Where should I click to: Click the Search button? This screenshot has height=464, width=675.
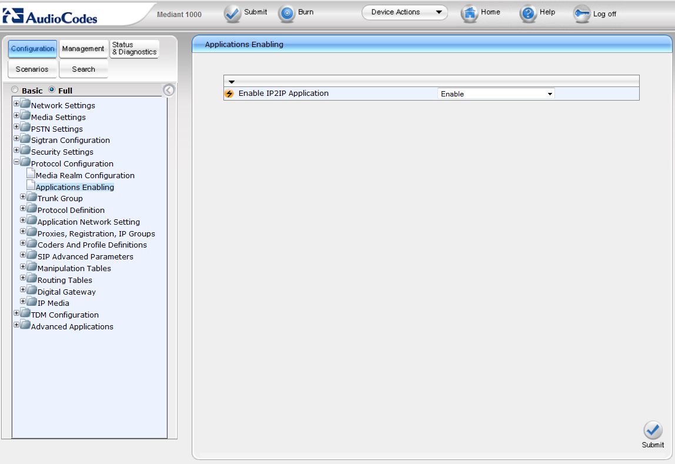coord(83,69)
